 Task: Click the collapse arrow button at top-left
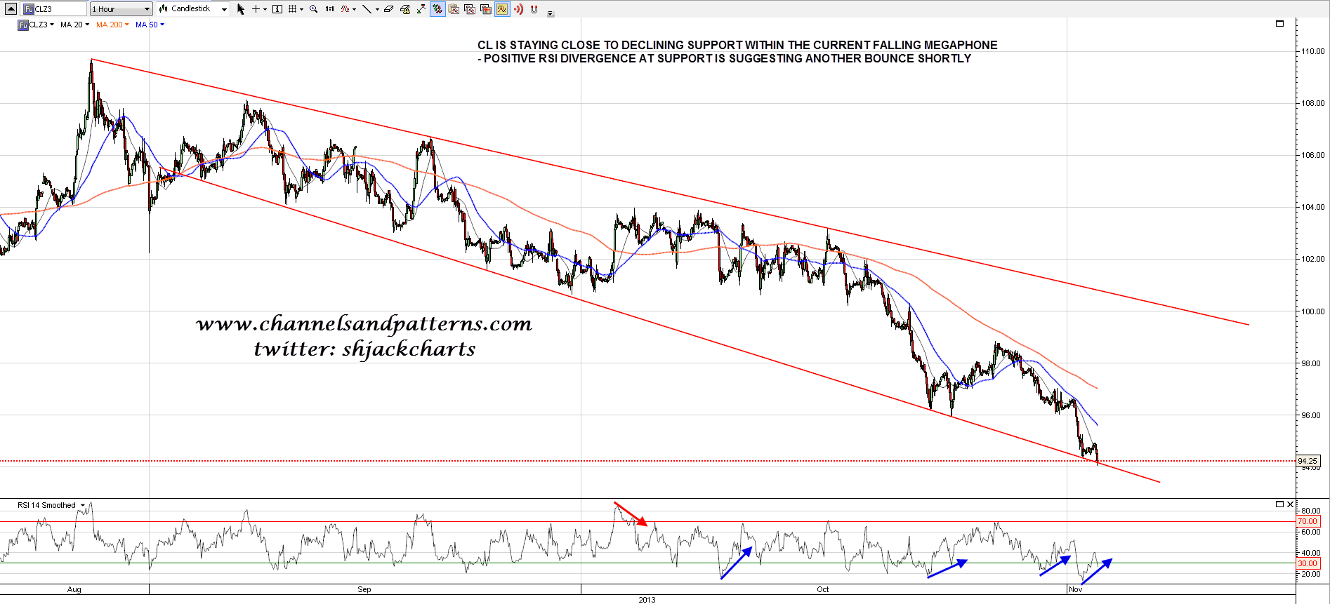[x=11, y=9]
